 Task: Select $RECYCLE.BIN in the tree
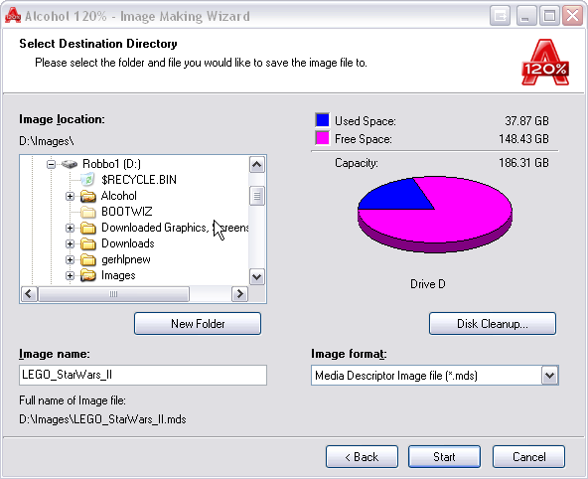(x=139, y=180)
